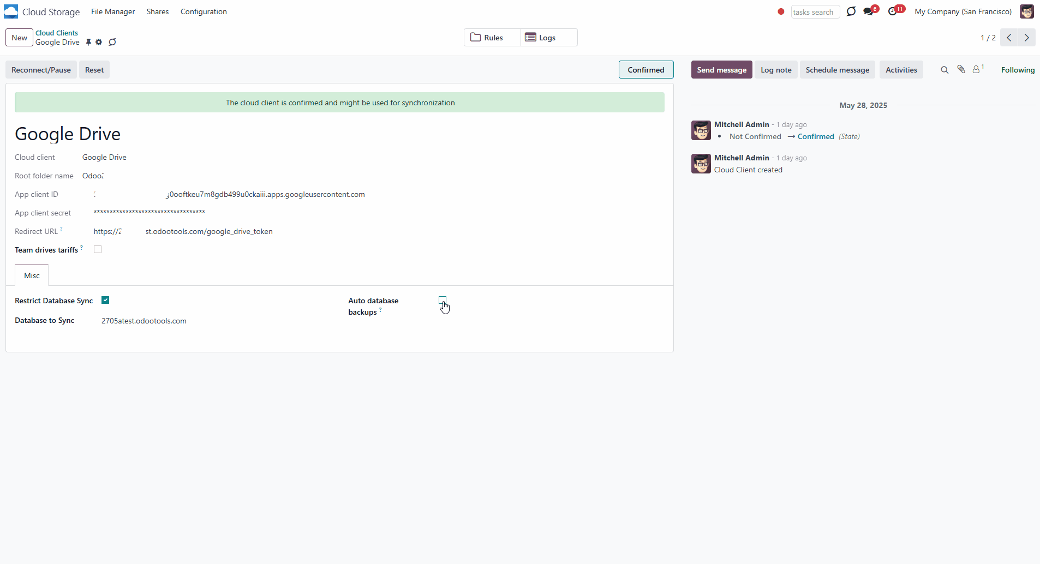Image resolution: width=1040 pixels, height=564 pixels.
Task: Open Activities in chatter
Action: click(901, 70)
